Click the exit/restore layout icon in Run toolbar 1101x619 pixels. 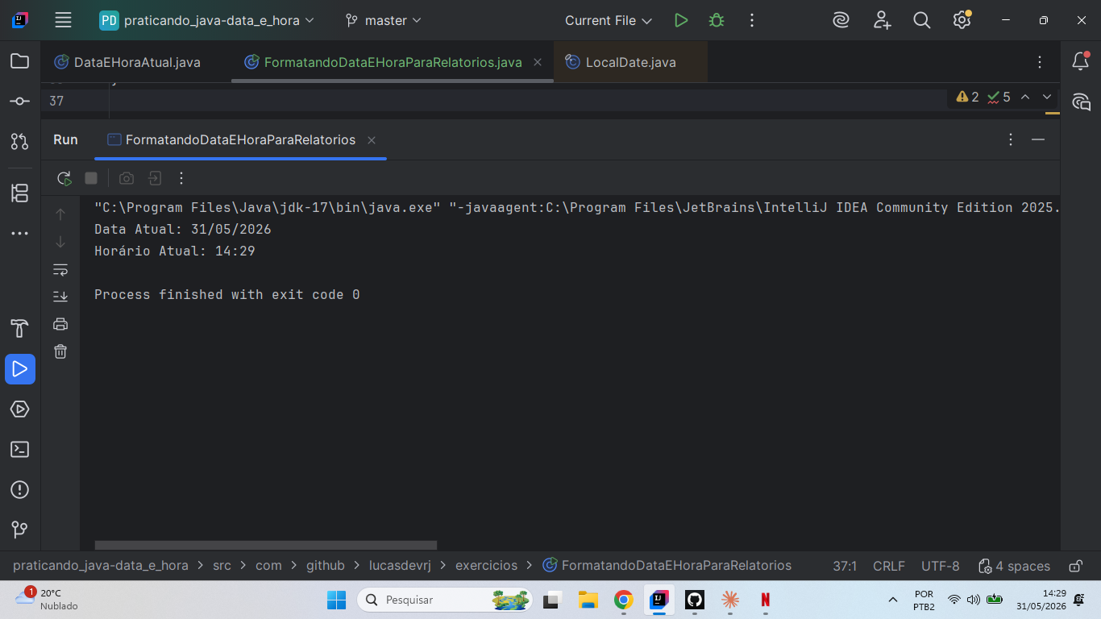click(x=154, y=178)
